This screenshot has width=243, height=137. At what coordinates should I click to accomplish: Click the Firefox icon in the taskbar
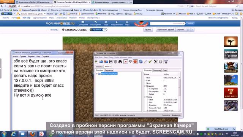(x=32, y=134)
